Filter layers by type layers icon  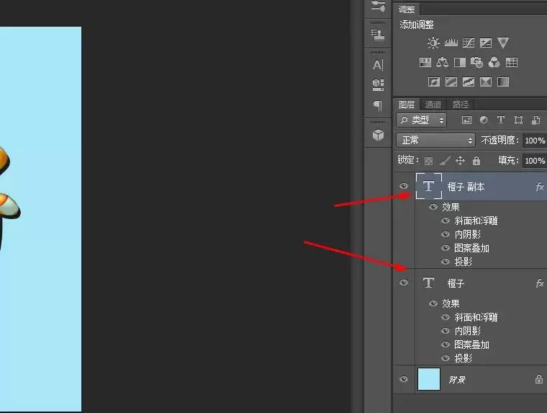[x=501, y=120]
